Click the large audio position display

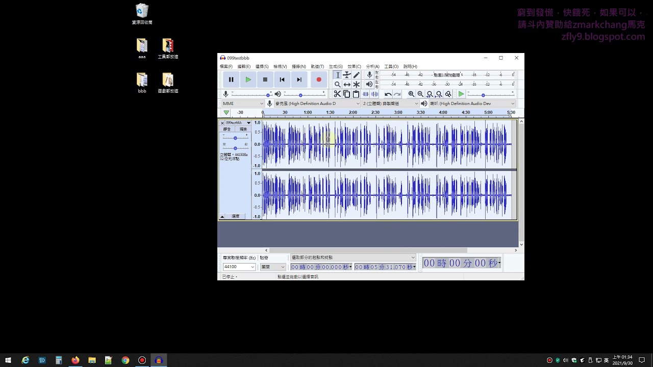point(462,263)
